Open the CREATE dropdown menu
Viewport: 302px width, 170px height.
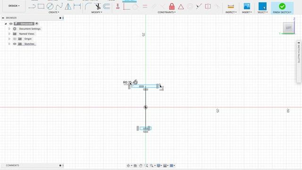coord(54,12)
